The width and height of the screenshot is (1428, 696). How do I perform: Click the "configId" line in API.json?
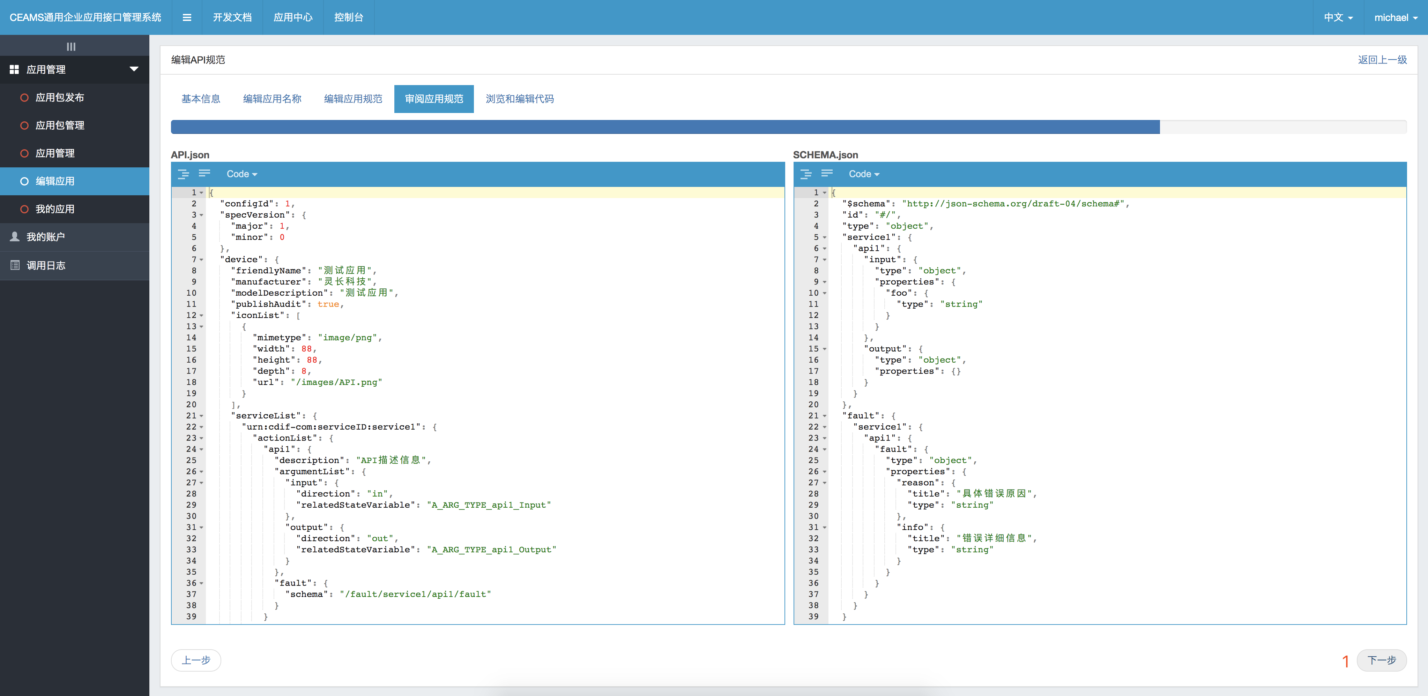pos(257,204)
